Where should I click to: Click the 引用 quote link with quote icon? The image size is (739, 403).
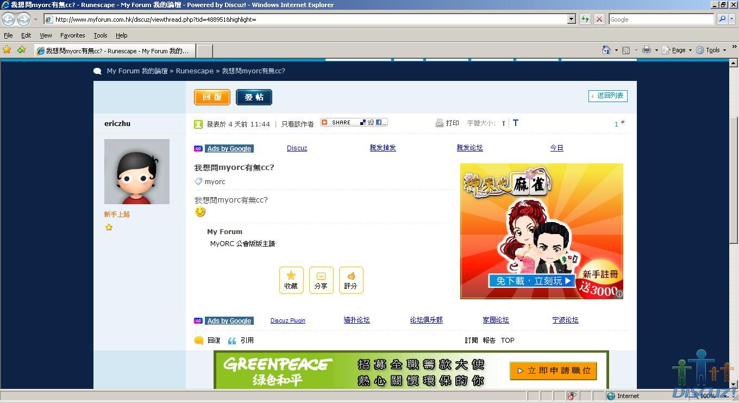(241, 341)
